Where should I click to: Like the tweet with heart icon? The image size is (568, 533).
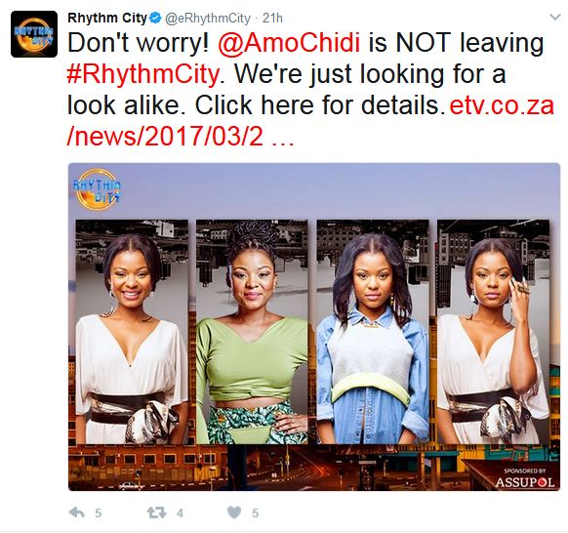coord(234,512)
